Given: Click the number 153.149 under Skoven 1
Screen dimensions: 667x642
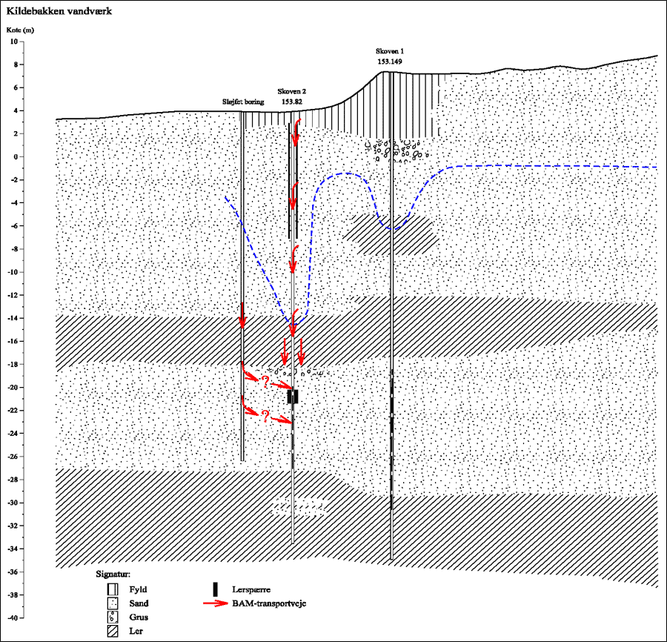Looking at the screenshot, I should tap(390, 62).
